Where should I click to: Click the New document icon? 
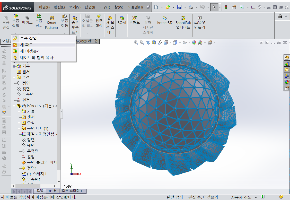(x=156, y=7)
